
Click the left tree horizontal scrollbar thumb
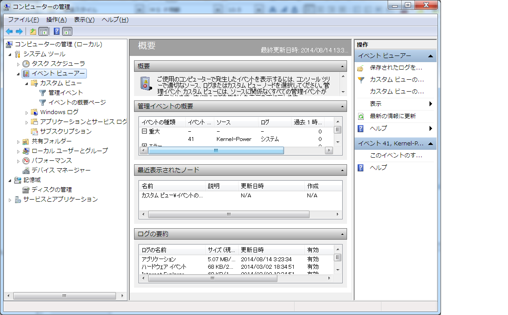coord(64,296)
